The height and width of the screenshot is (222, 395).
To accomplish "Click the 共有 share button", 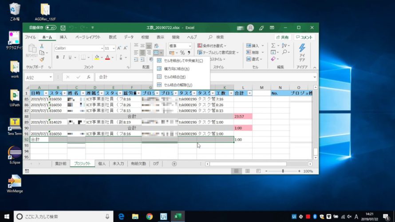I will tap(283, 37).
